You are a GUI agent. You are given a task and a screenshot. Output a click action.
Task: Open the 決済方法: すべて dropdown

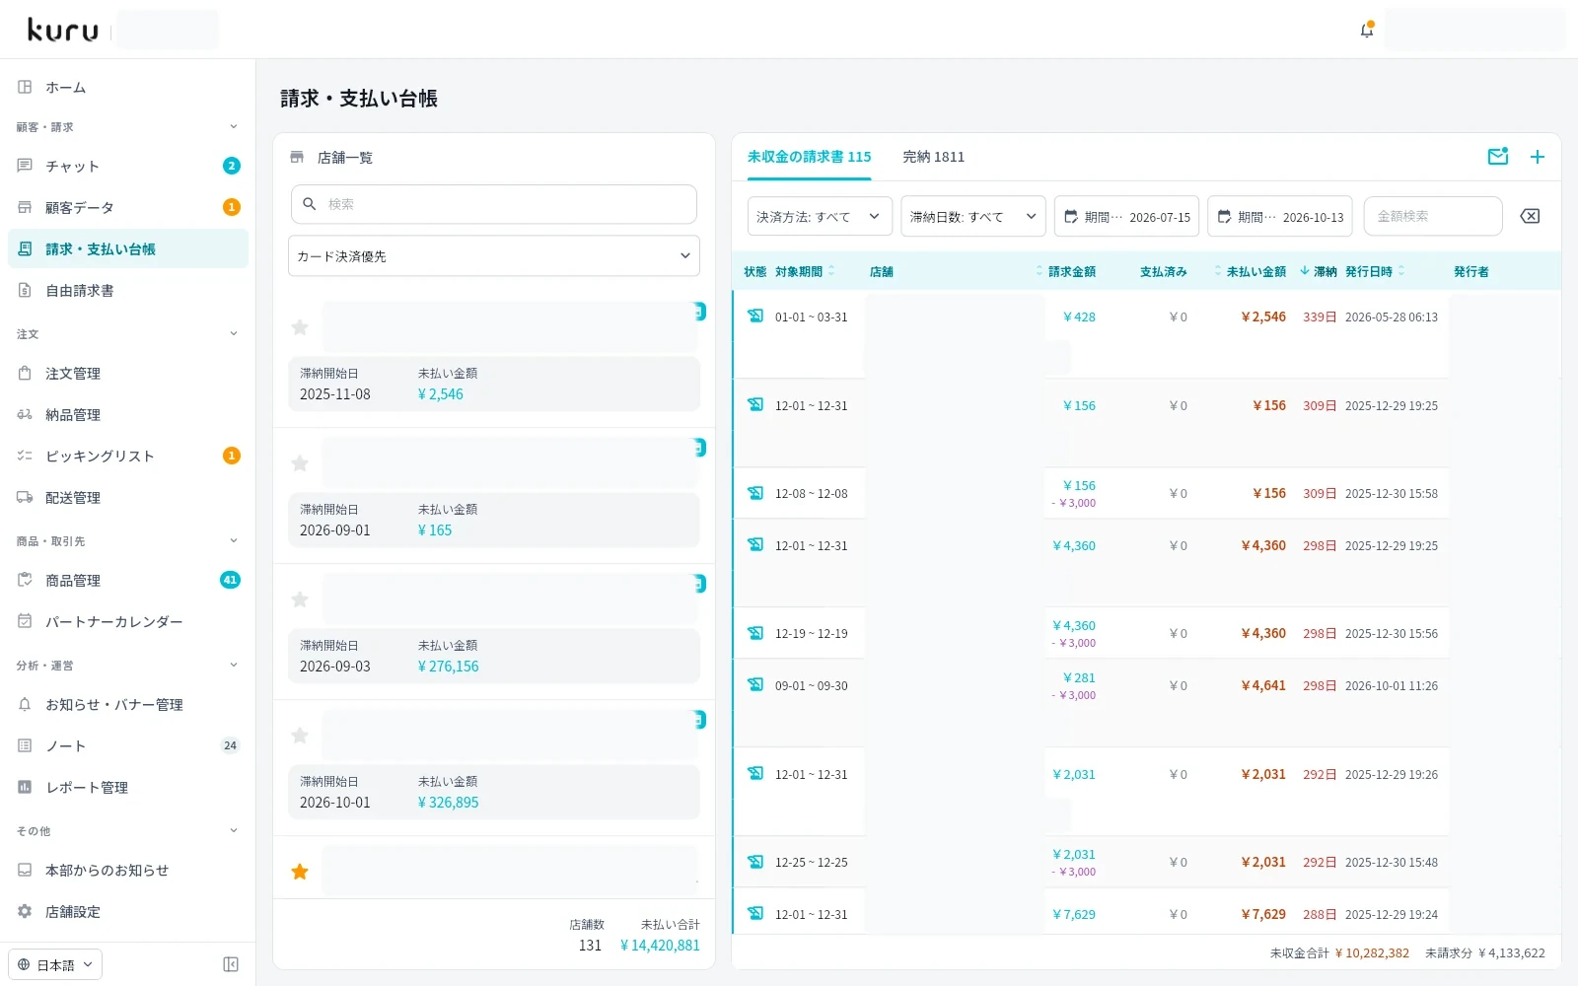(820, 216)
